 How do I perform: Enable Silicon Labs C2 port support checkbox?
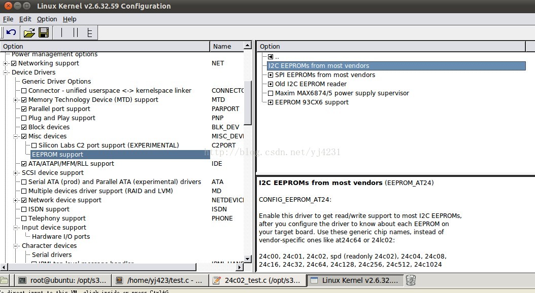coord(34,145)
